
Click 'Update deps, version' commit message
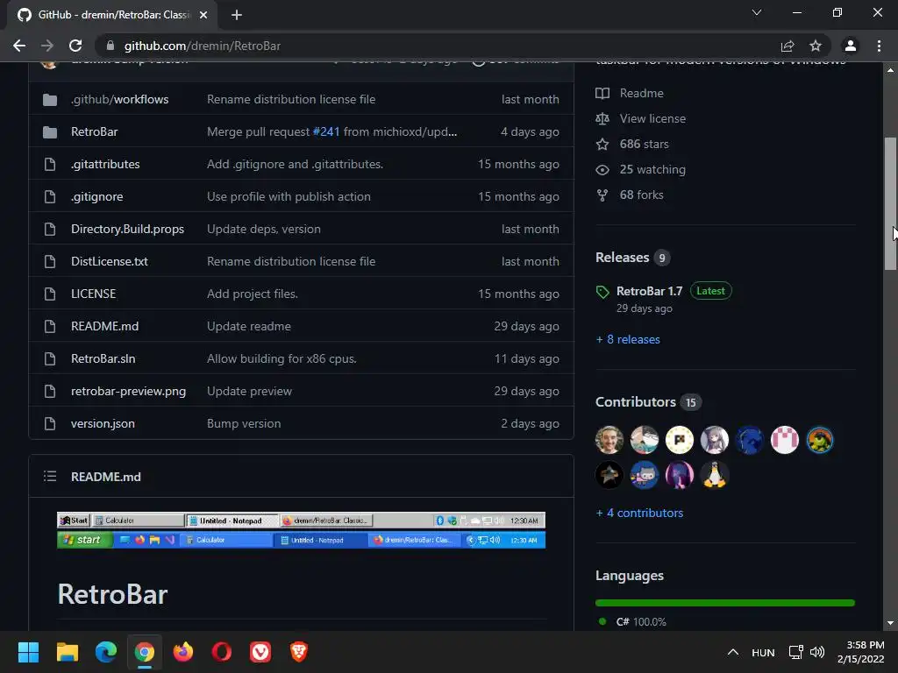coord(264,229)
